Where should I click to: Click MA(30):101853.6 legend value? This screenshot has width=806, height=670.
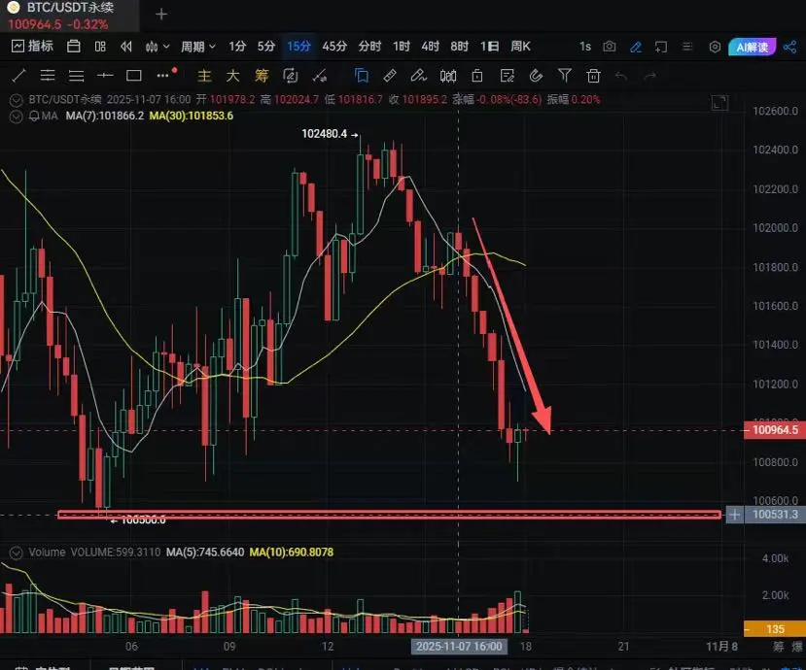pyautogui.click(x=192, y=116)
